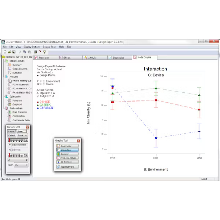Select the Model Graphs tab
220x220 pixels.
coord(145,58)
